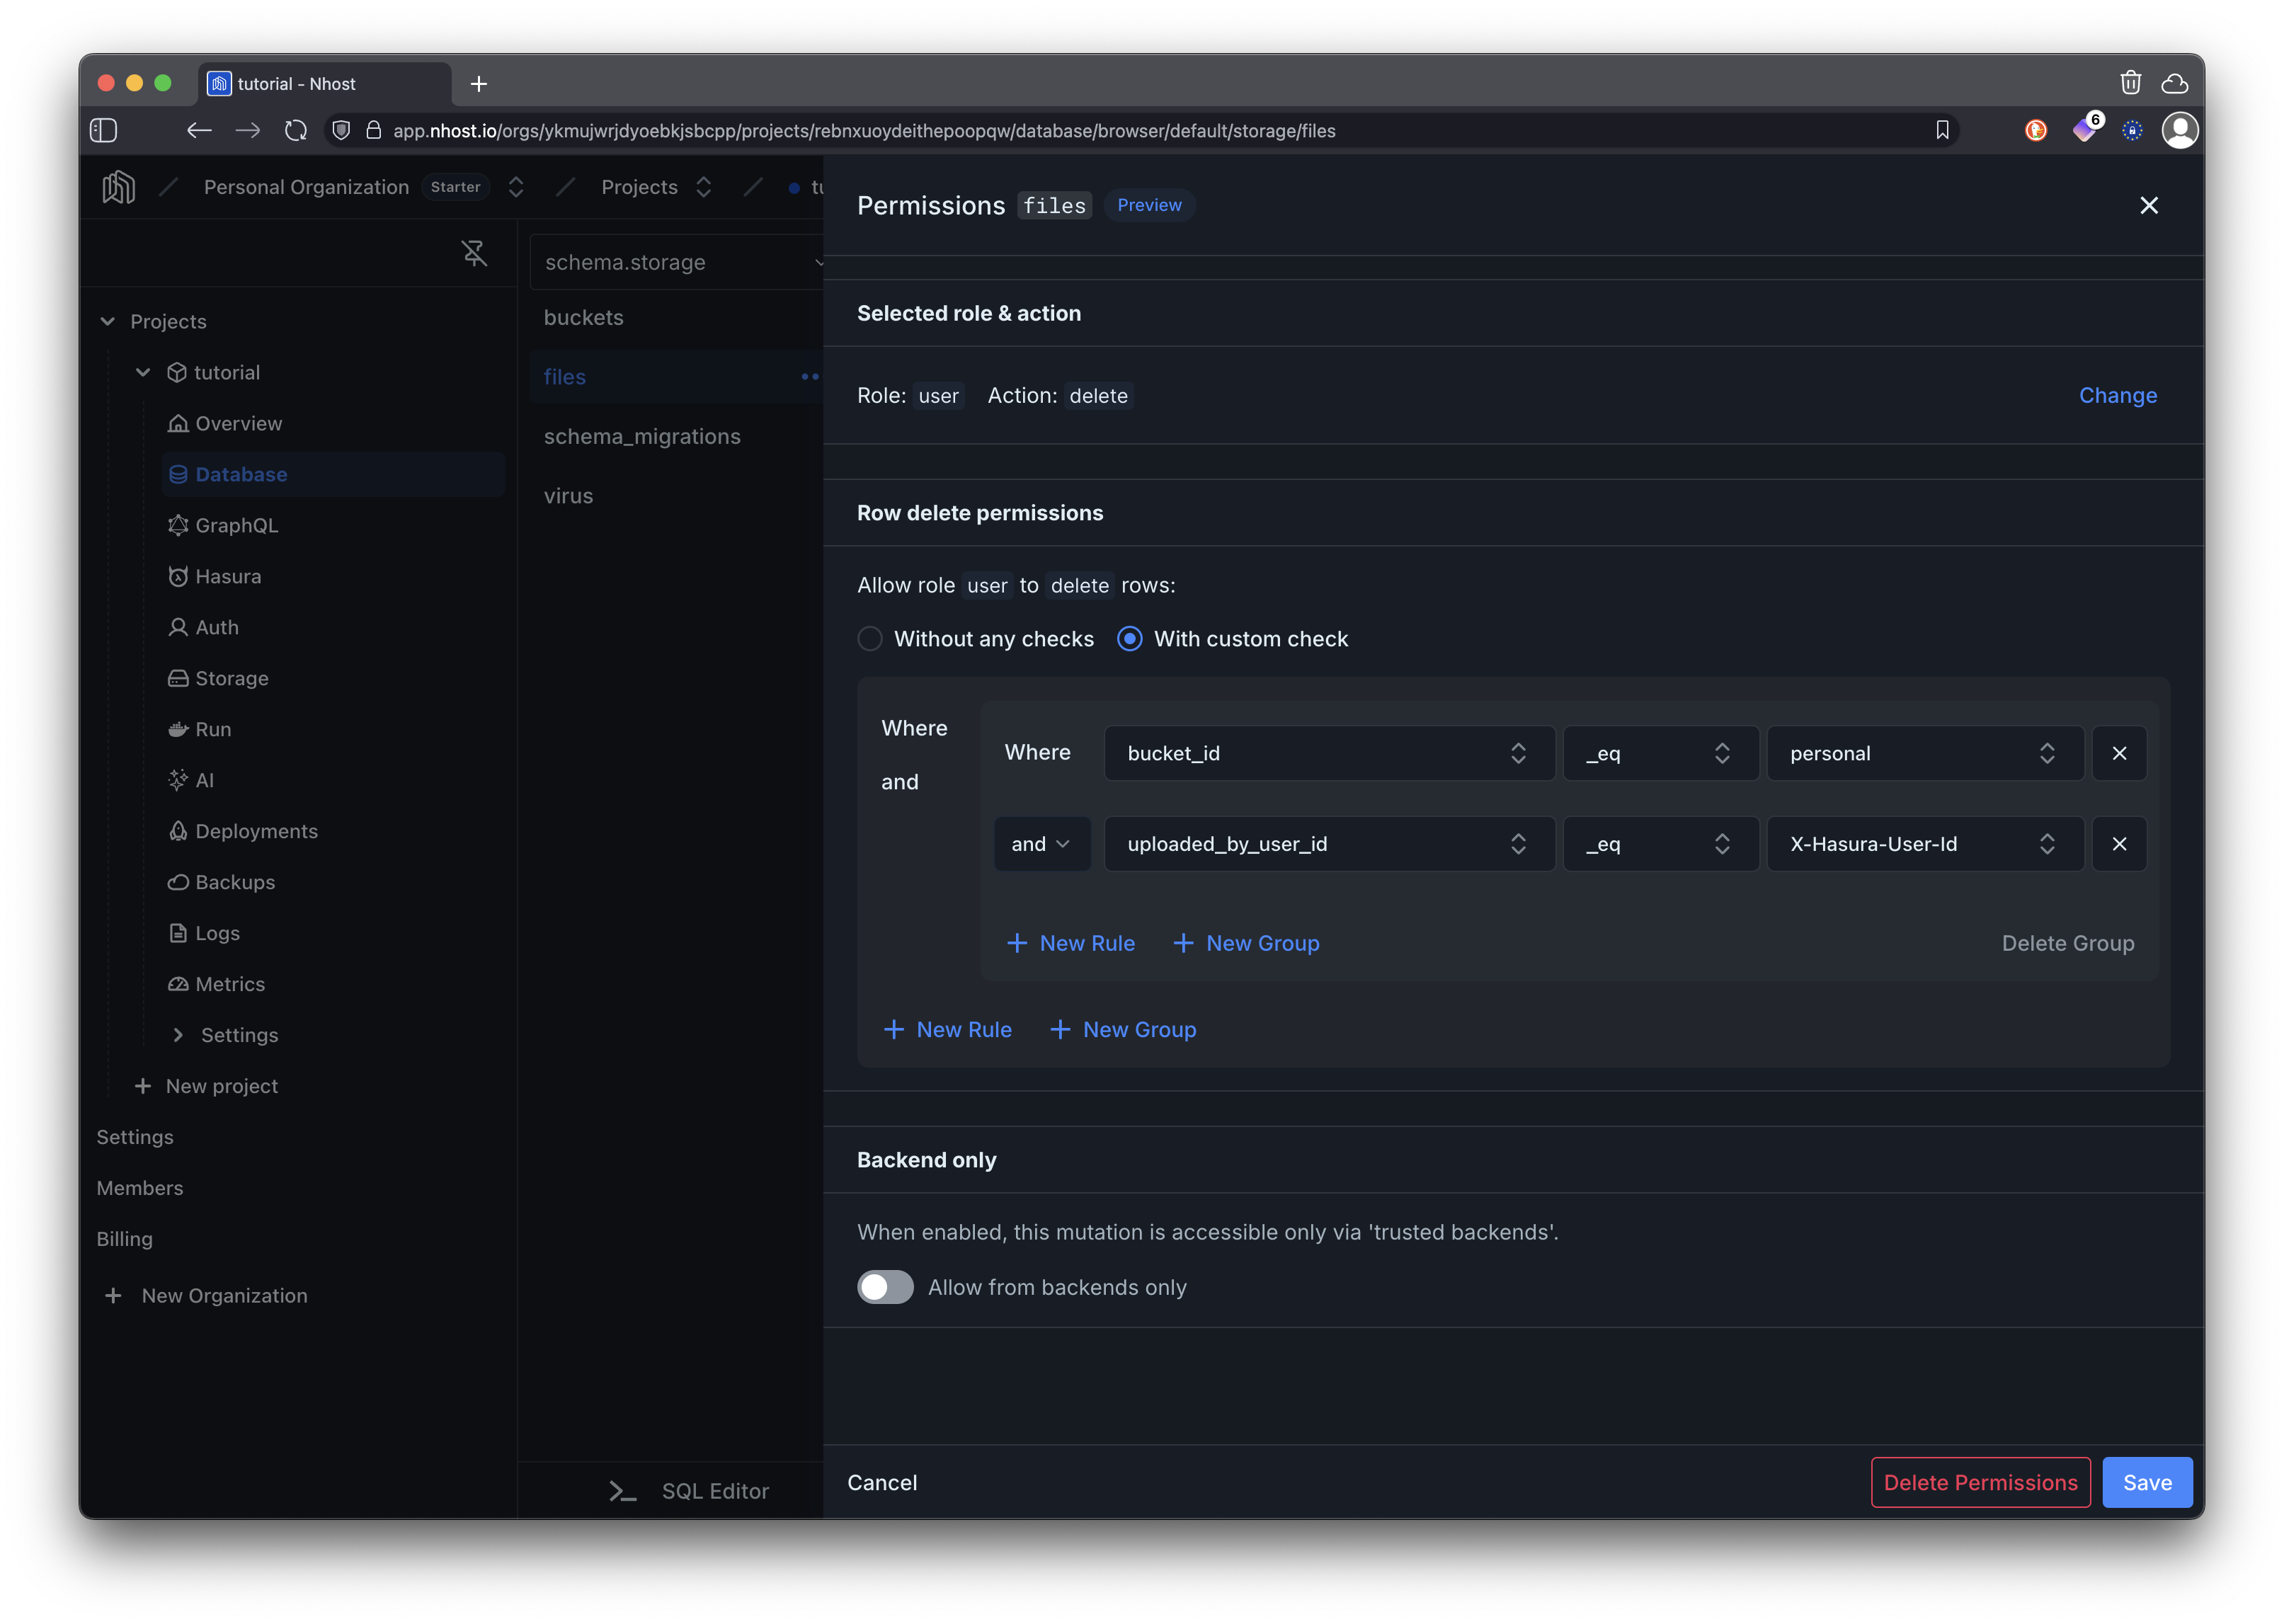The image size is (2284, 1624).
Task: Enable Allow from backends only
Action: point(885,1287)
